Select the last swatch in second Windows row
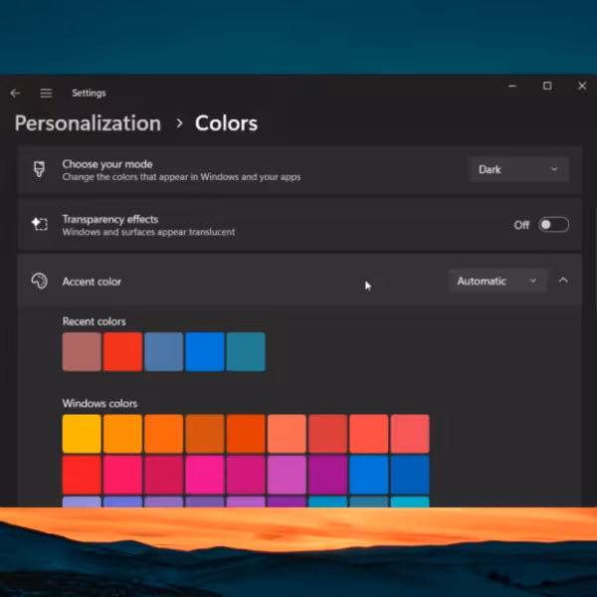 [410, 475]
